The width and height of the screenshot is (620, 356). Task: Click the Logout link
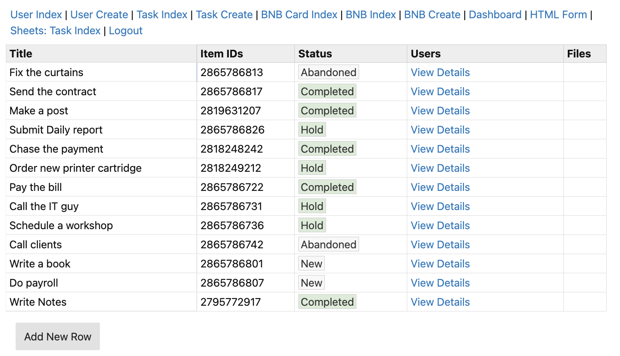(126, 31)
